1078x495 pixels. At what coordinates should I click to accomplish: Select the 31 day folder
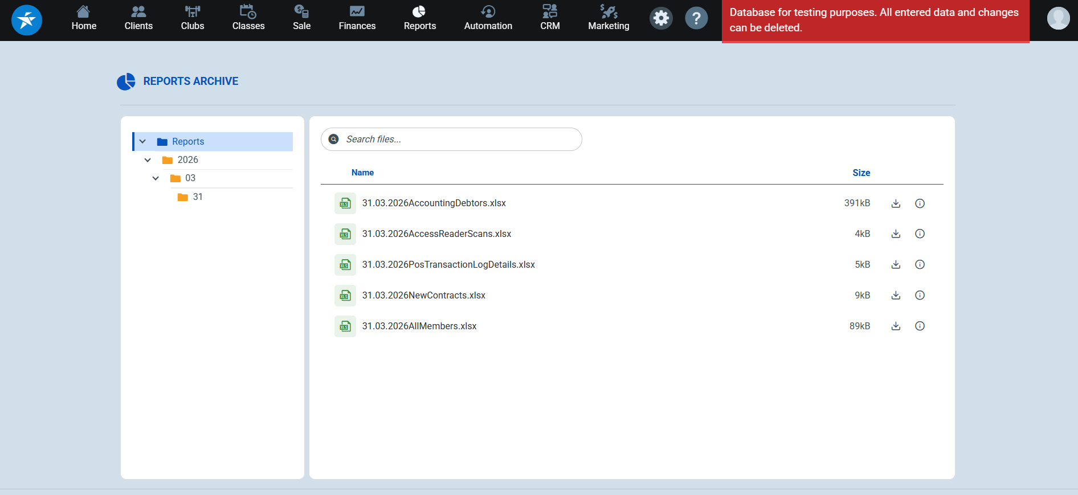(x=197, y=197)
